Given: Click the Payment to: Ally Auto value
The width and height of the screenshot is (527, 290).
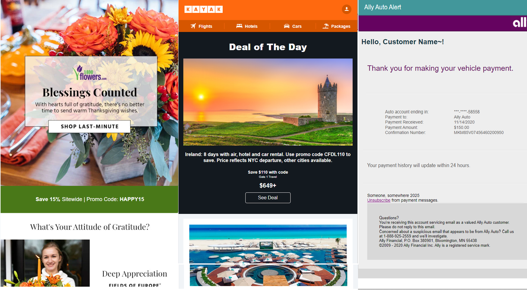Looking at the screenshot, I should pos(462,117).
